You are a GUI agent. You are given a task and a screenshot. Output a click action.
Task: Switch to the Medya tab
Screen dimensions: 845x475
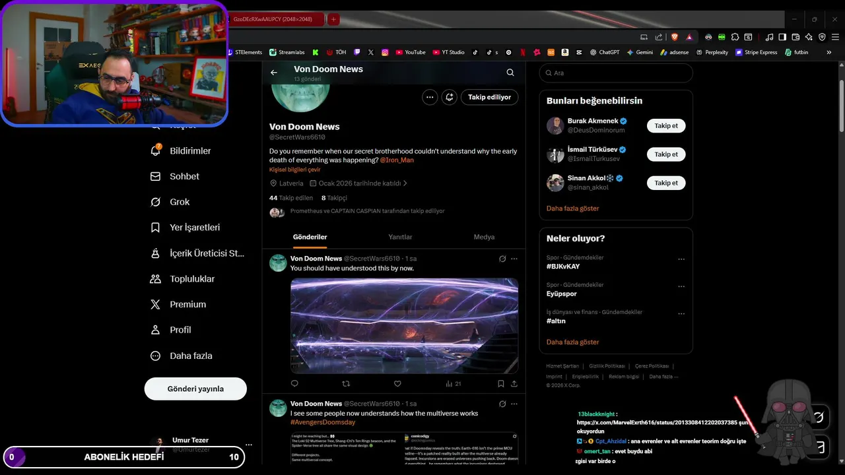click(x=484, y=237)
